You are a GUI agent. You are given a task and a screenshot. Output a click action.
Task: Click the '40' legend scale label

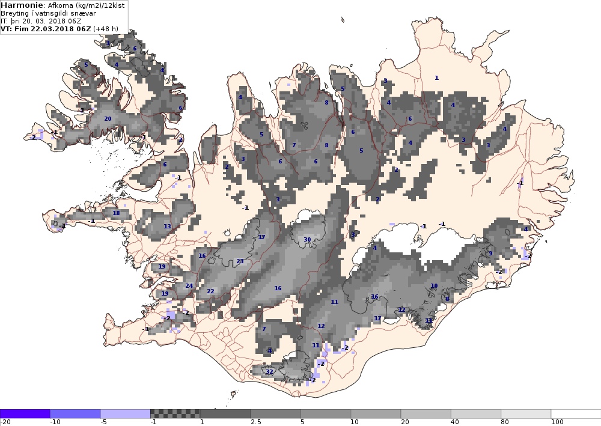[454, 422]
